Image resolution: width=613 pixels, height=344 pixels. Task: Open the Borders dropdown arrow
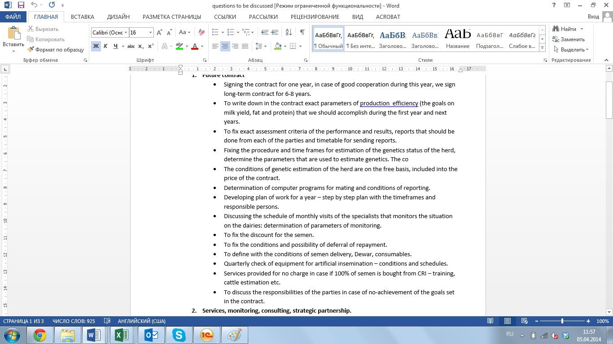300,46
